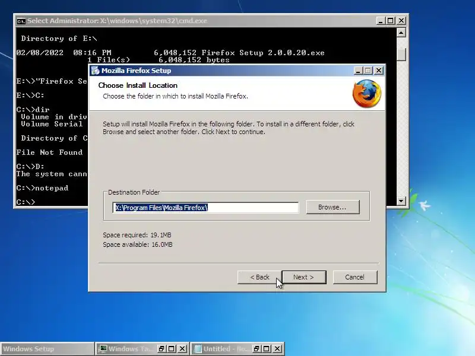The image size is (475, 356).
Task: Click the Windows Task Manager minimized window icon
Action: [x=103, y=349]
